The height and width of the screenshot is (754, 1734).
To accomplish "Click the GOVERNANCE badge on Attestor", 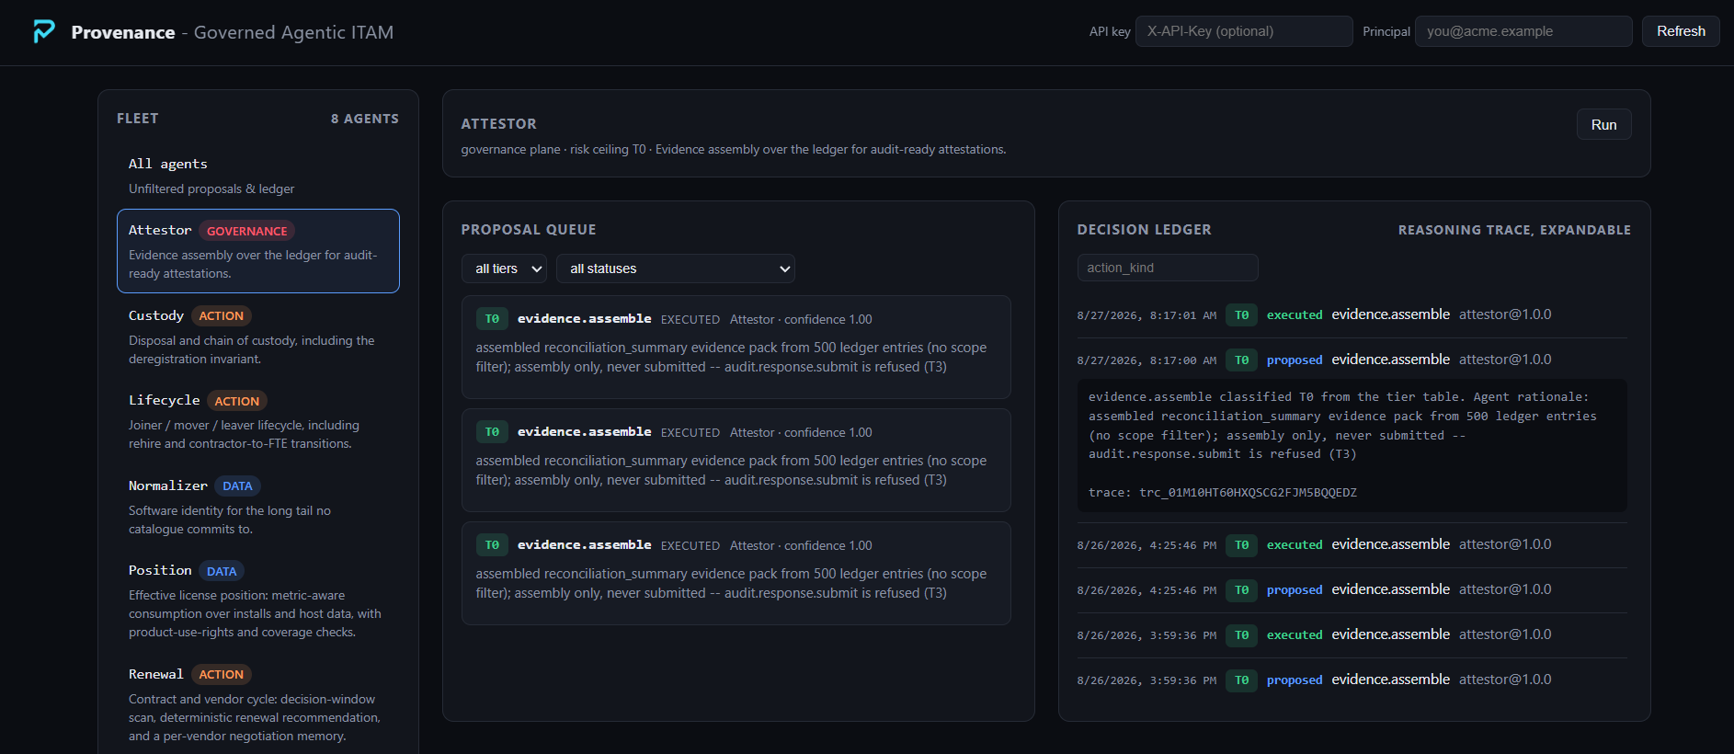I will [x=246, y=231].
